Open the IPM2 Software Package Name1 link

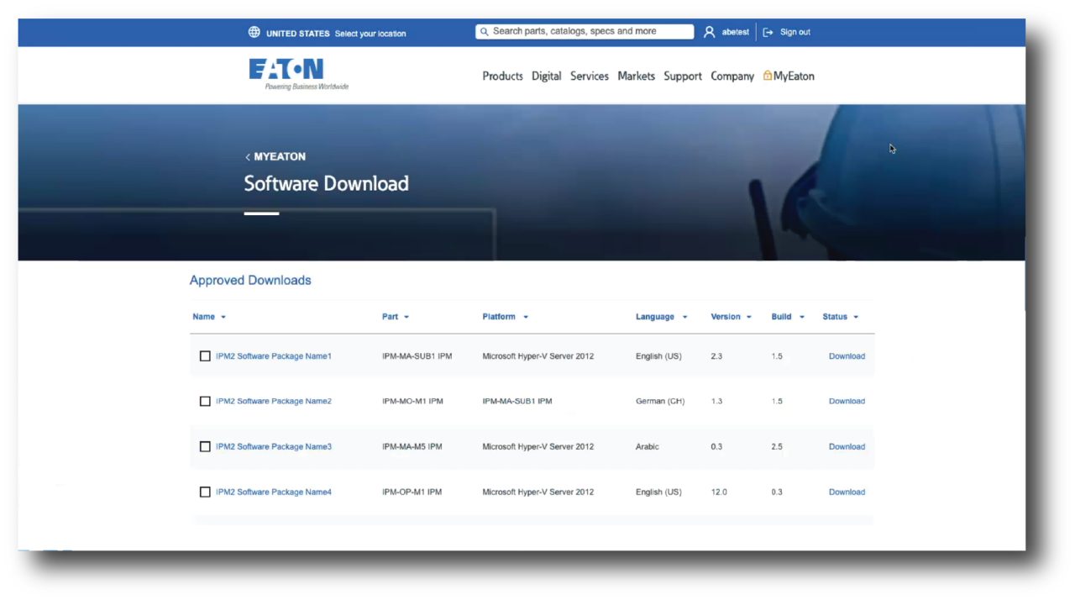[273, 355]
